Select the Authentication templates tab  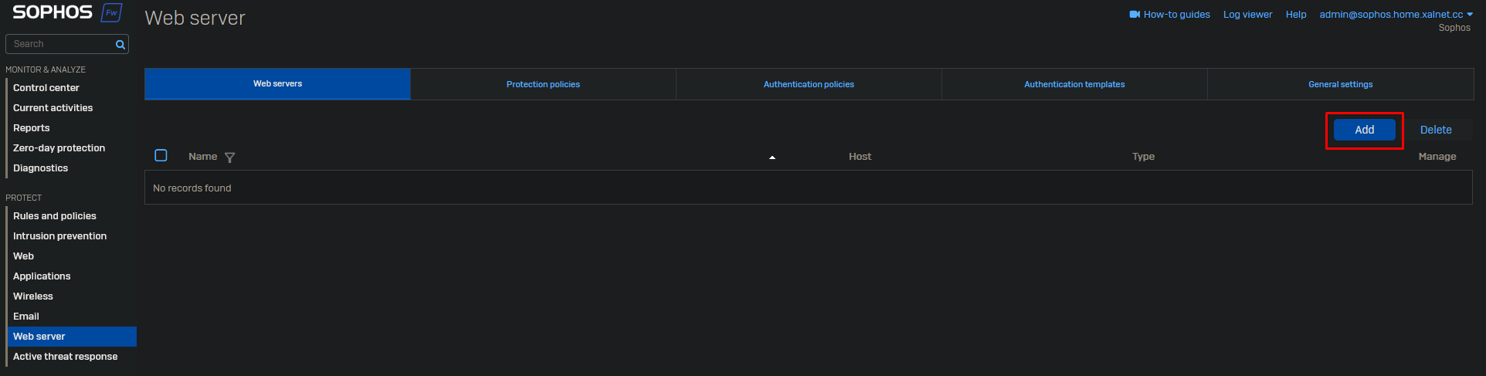coord(1074,84)
